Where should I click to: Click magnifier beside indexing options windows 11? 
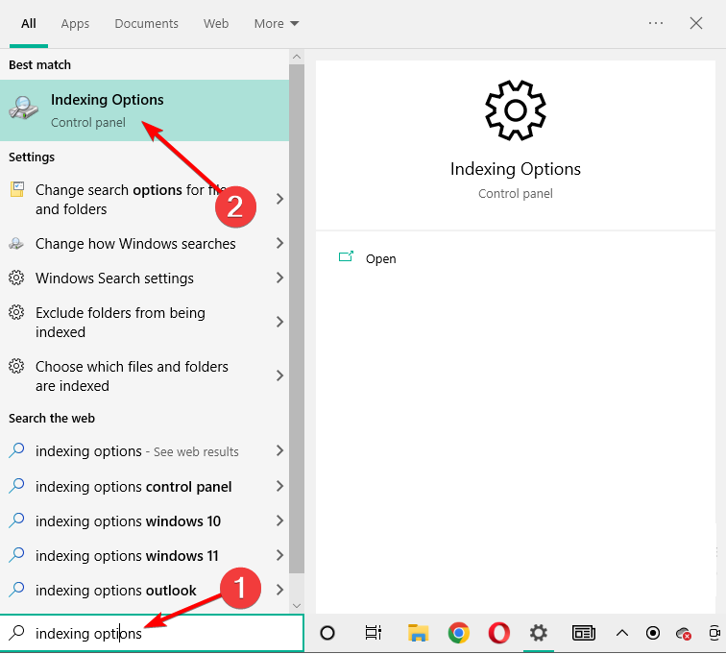pos(16,555)
